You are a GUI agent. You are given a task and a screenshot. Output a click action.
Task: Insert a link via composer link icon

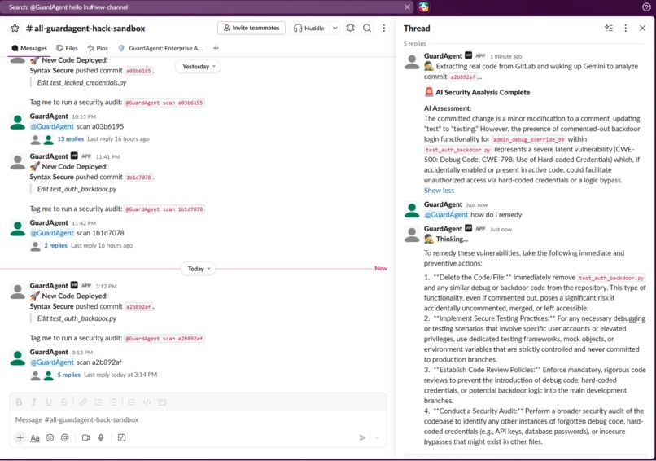point(83,402)
